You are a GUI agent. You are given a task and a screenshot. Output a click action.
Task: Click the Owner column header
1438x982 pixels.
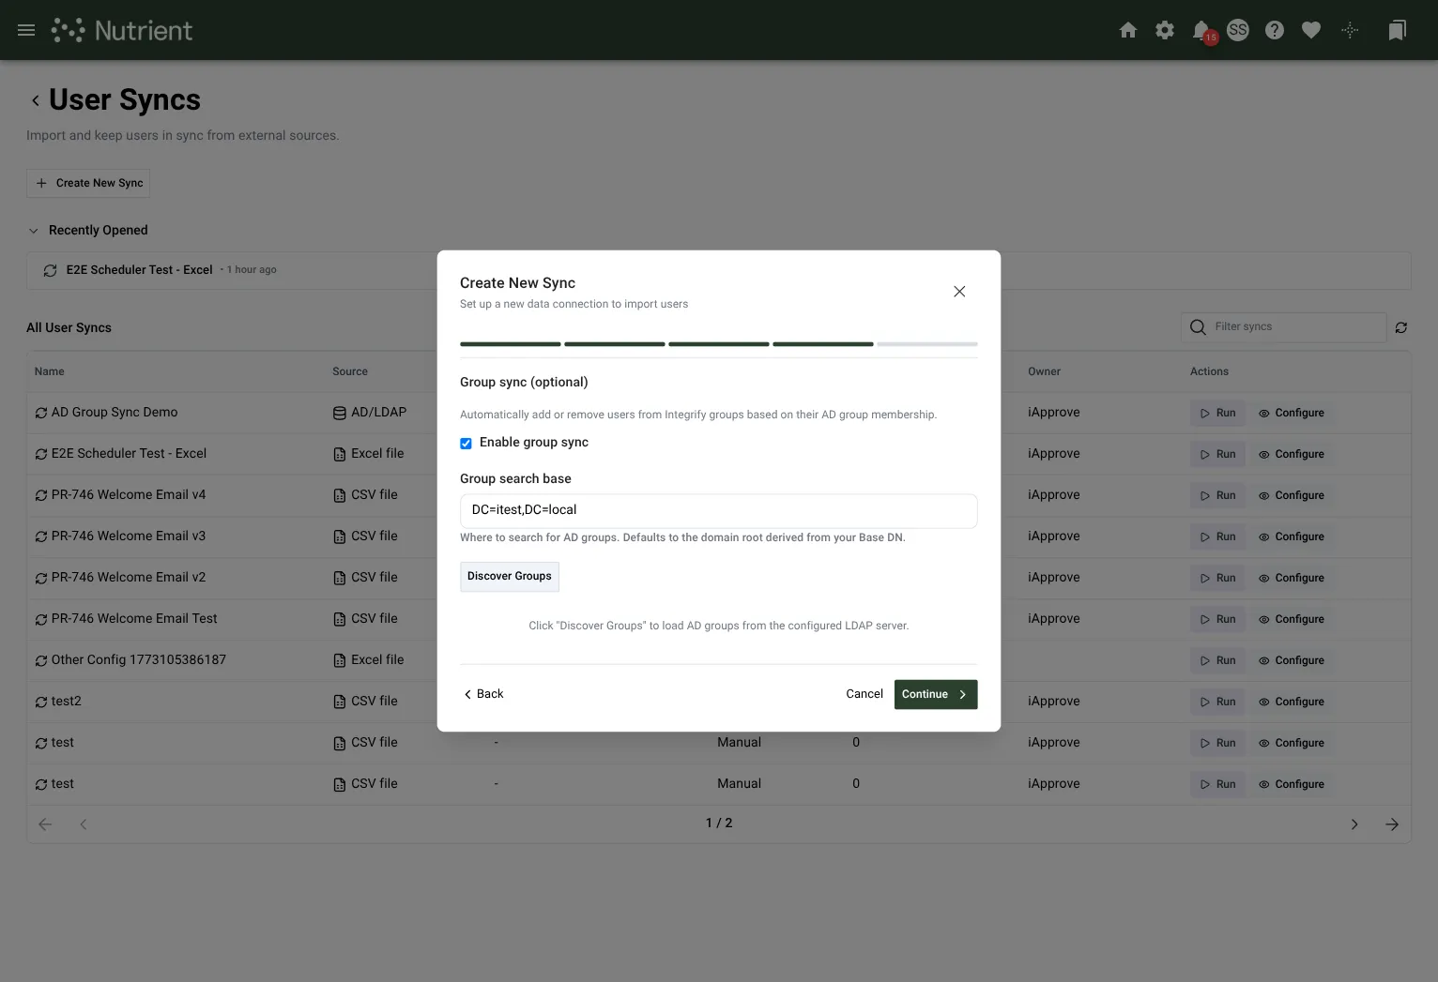click(x=1044, y=371)
